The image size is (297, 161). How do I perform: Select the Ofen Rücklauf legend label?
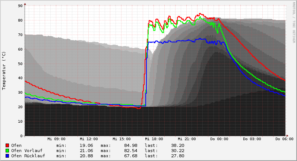coord(28,156)
